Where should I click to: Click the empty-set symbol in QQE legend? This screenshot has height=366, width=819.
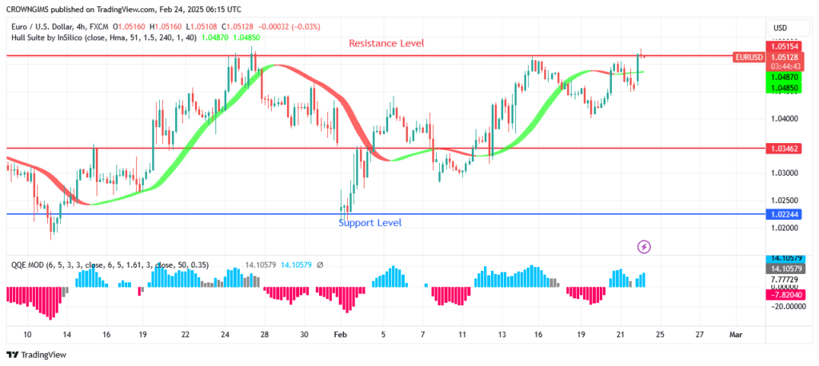coord(320,265)
